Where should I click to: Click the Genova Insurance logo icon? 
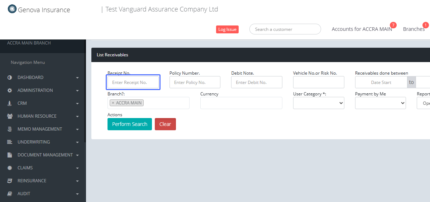point(12,9)
